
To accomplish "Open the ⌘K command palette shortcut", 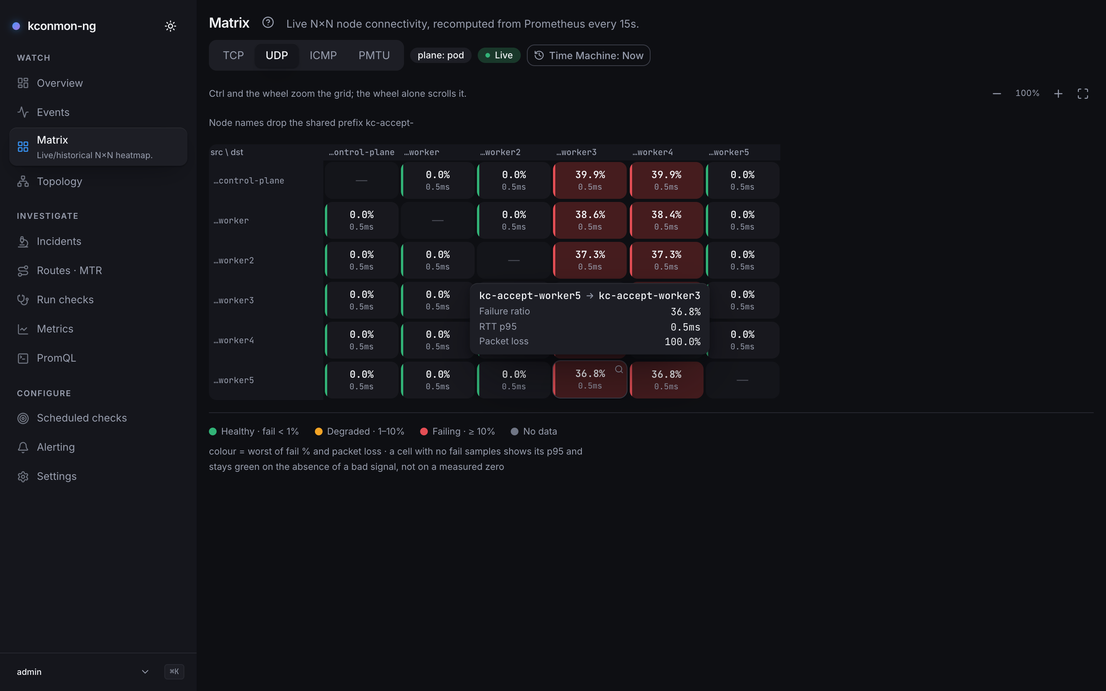I will (x=174, y=671).
